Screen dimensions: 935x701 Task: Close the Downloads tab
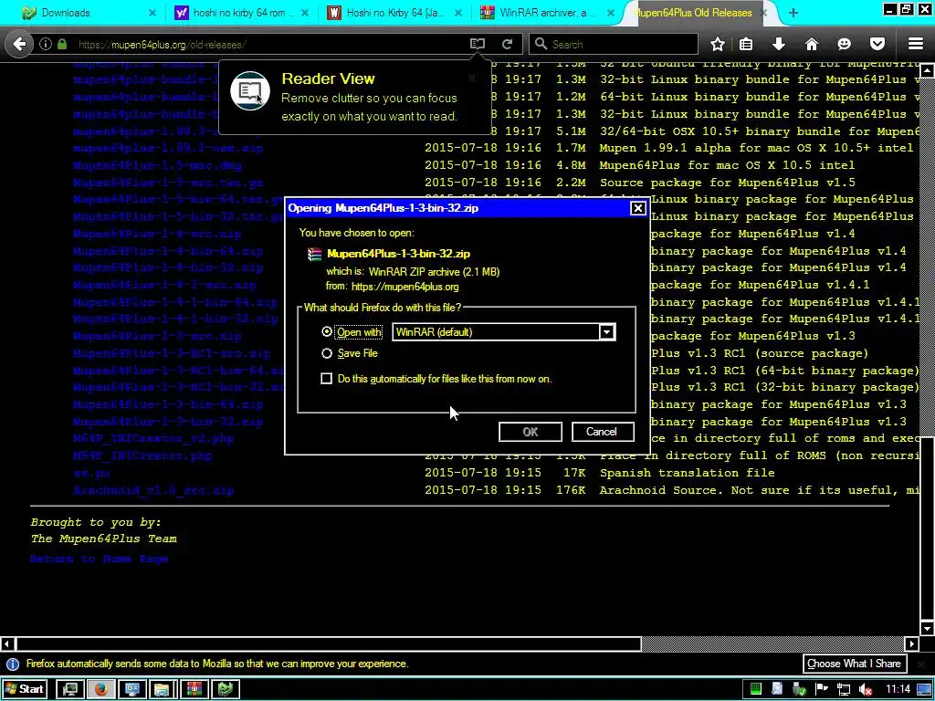coord(152,13)
